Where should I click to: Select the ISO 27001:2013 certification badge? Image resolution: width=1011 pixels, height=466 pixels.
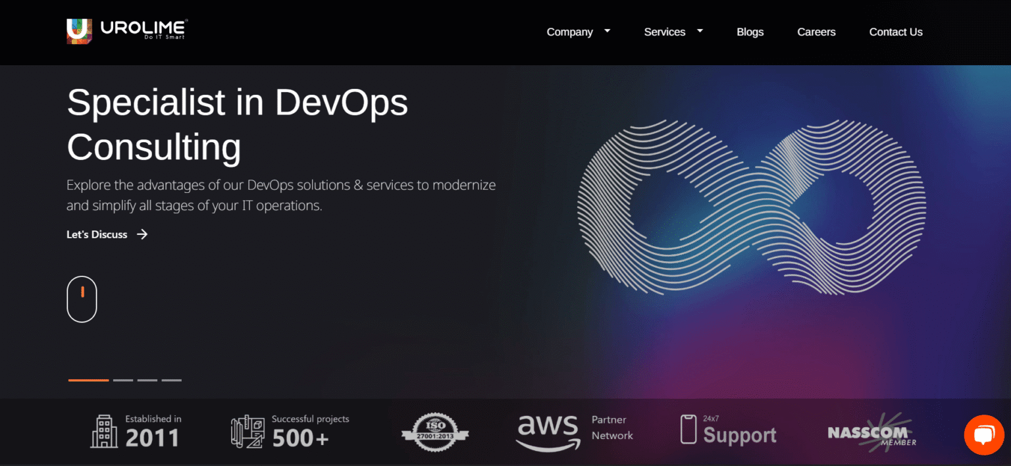(434, 432)
